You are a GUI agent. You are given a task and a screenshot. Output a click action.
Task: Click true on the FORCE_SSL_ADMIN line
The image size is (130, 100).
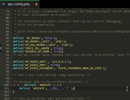pyautogui.click(x=57, y=48)
